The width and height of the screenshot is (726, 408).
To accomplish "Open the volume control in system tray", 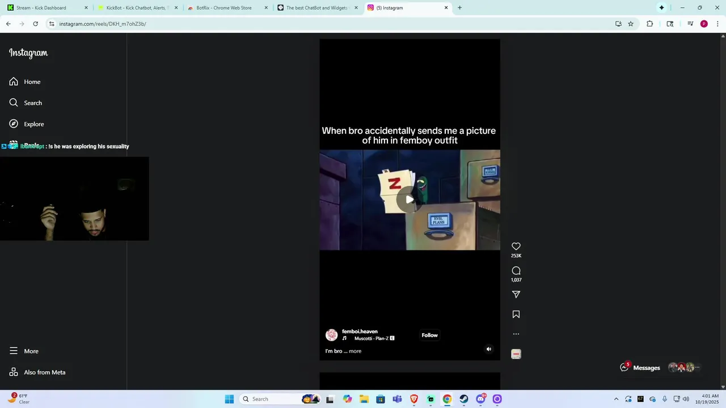I will coord(686,399).
